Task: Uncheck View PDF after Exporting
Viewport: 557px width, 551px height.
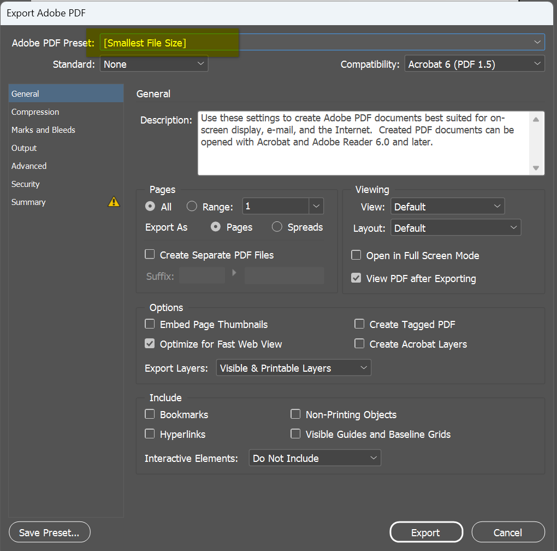Action: click(356, 278)
